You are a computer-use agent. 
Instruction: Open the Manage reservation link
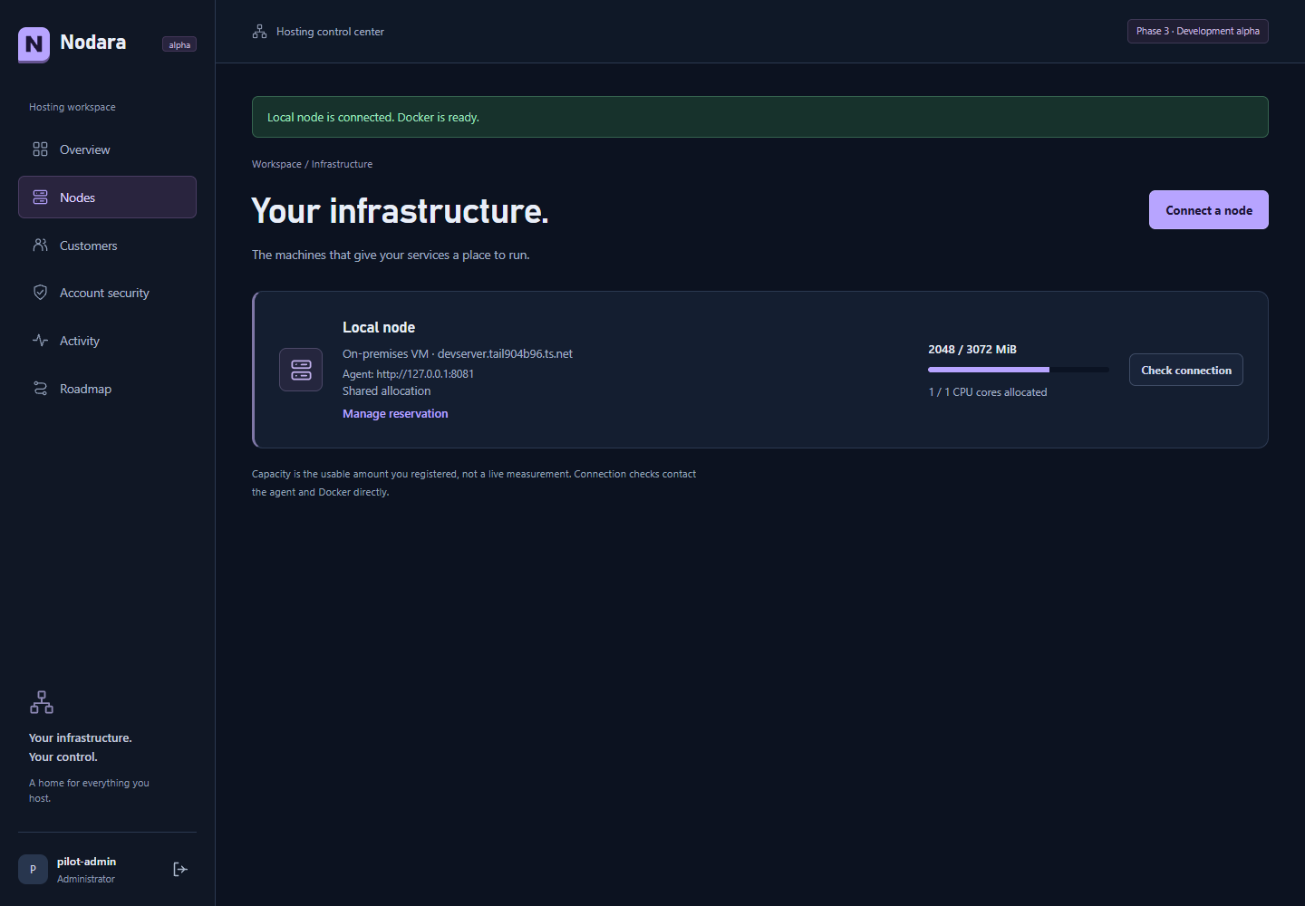[x=395, y=414]
